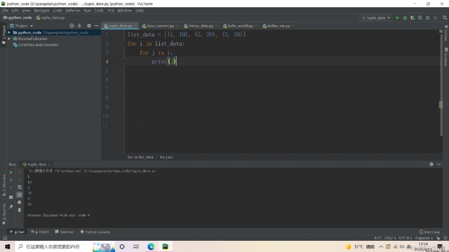Click the Windows taskbar search box
Viewport: 449px width, 252px height.
53,246
